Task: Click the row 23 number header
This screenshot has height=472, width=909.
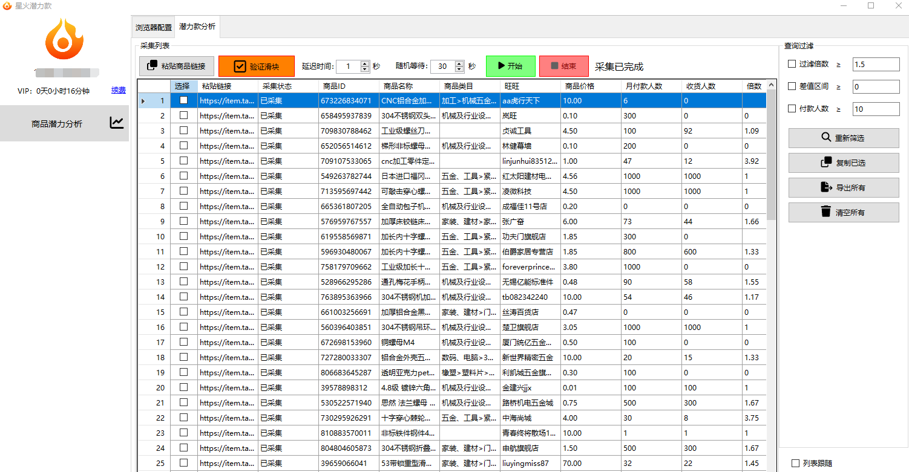Action: point(154,433)
